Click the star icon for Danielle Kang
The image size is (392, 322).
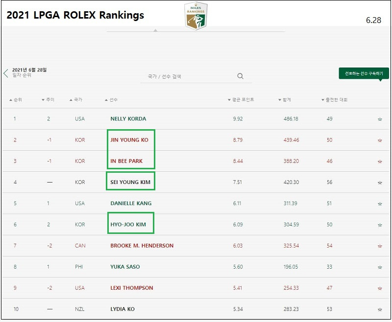380,204
